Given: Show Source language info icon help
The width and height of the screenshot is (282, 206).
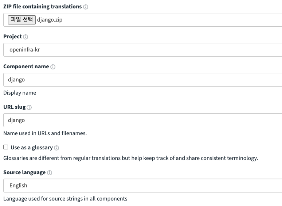Looking at the screenshot, I should pyautogui.click(x=50, y=173).
